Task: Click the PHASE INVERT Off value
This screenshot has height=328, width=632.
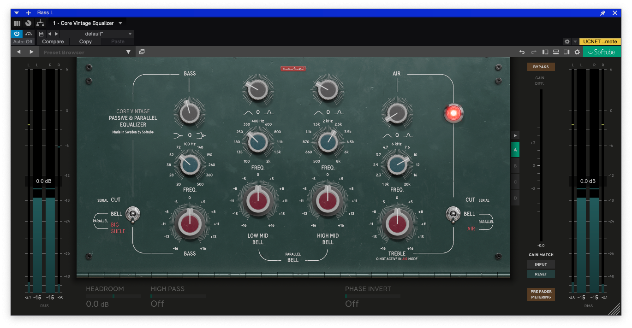Action: click(x=352, y=304)
